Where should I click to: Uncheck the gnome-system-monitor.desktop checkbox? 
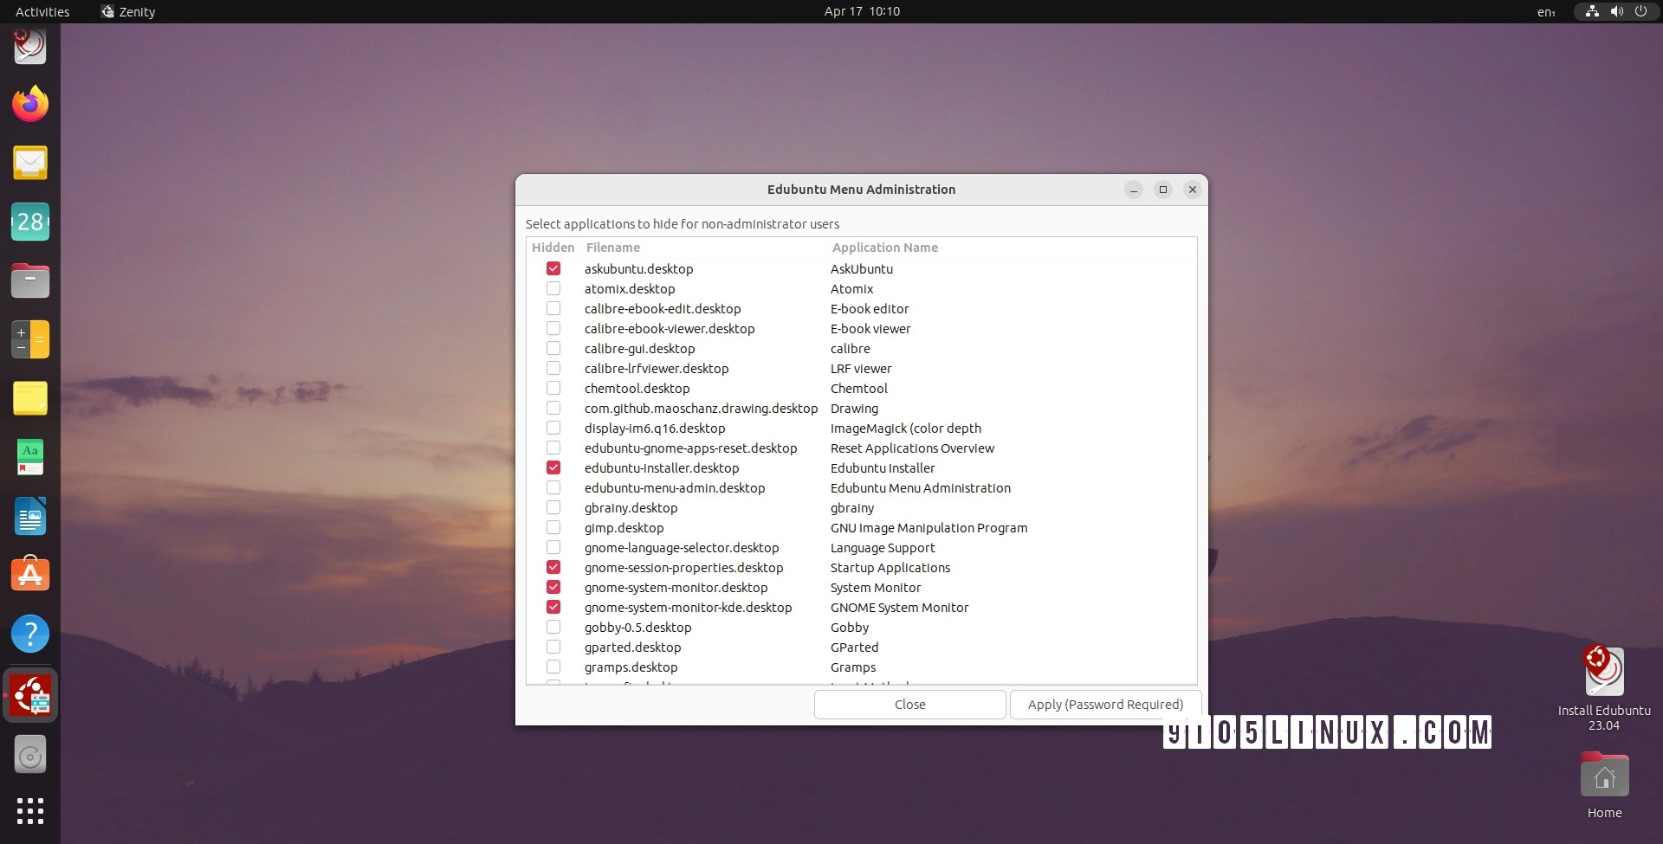[553, 587]
